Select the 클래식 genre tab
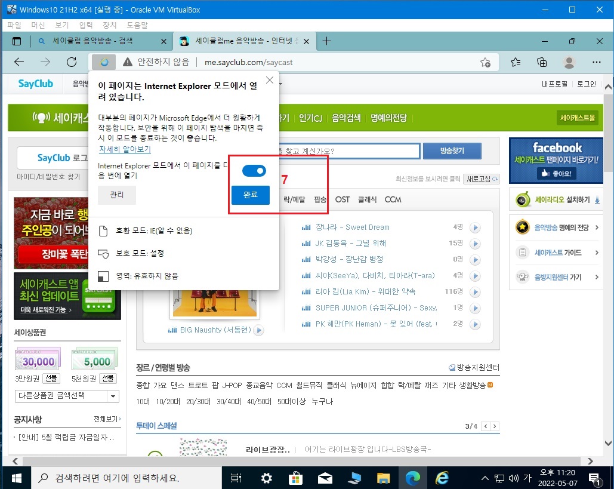 pyautogui.click(x=368, y=199)
